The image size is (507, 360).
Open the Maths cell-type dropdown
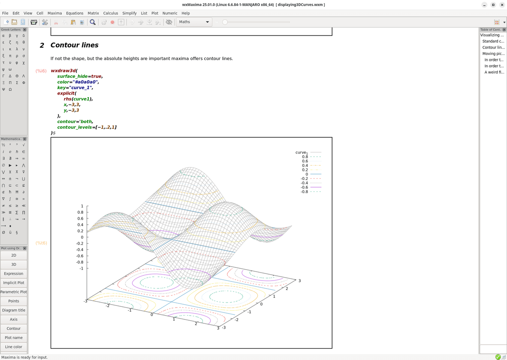coord(194,22)
